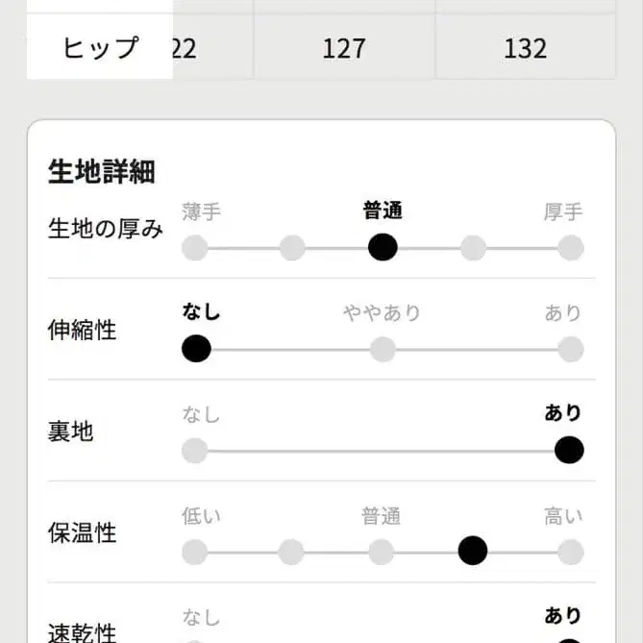Click the 127 hip measurement cell
This screenshot has width=643, height=643.
tap(344, 48)
